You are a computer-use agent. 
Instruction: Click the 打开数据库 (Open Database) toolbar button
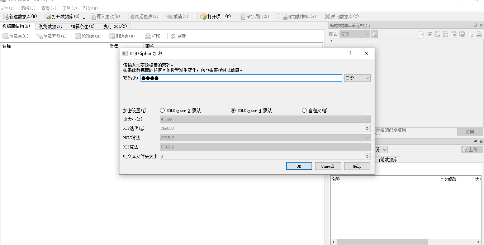[x=63, y=16]
